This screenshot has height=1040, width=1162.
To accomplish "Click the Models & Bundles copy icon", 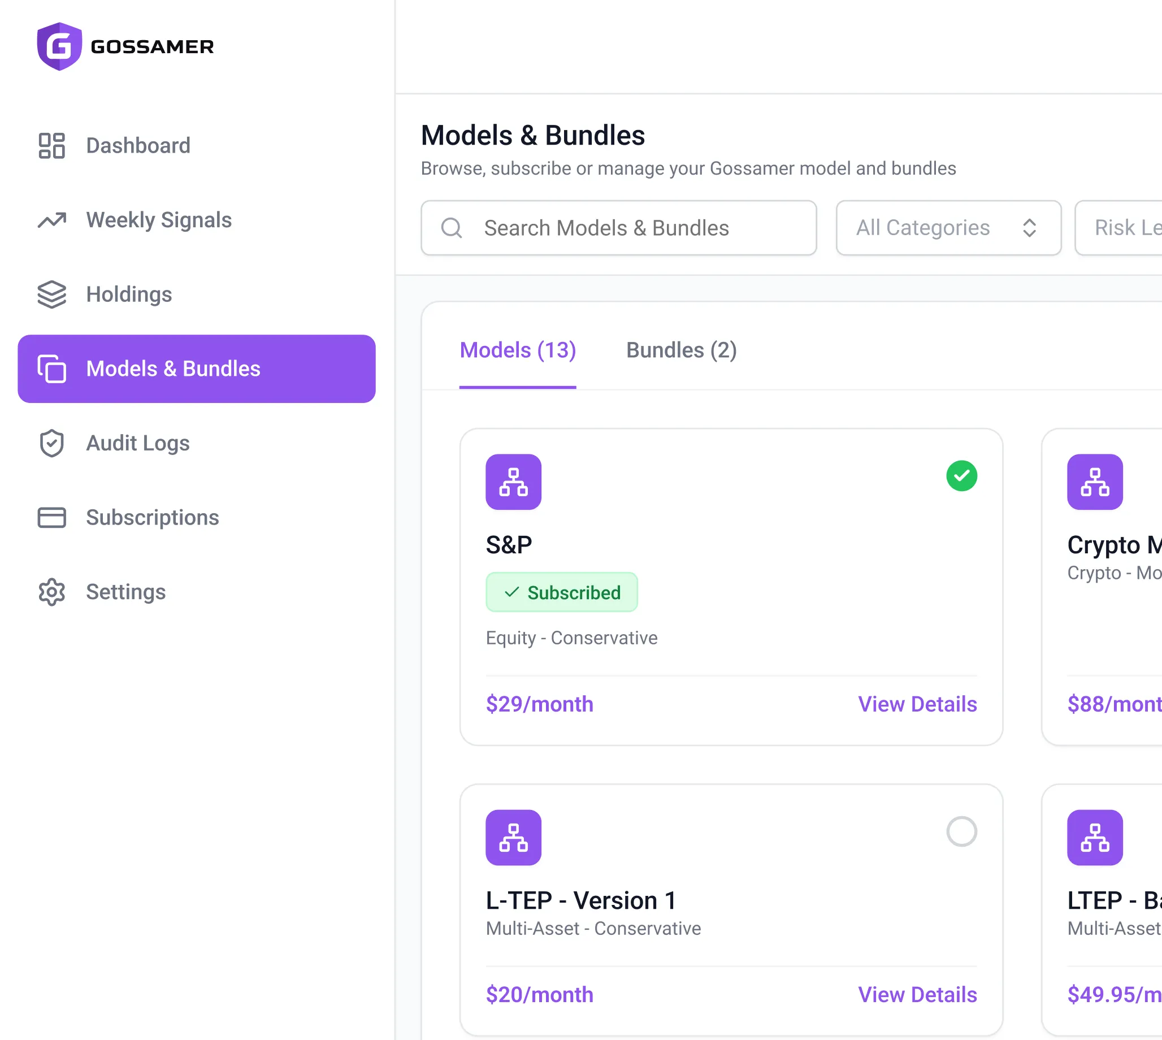I will pos(51,369).
